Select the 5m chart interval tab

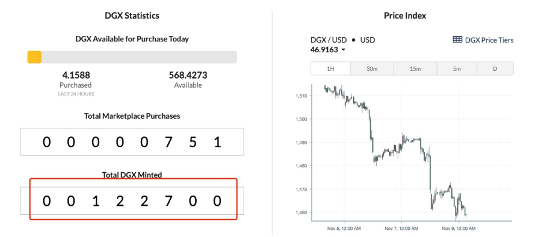click(457, 68)
